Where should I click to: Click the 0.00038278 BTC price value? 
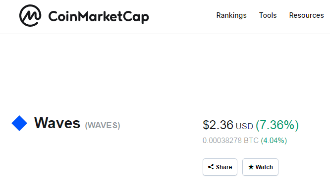(x=230, y=141)
